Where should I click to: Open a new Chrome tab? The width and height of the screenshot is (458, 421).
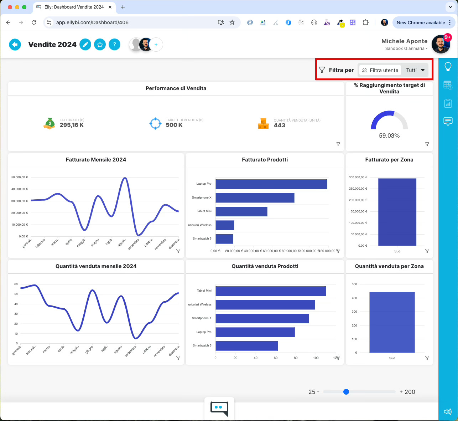point(123,7)
